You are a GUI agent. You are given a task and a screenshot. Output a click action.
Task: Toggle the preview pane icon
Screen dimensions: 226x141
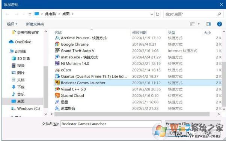pyautogui.click(x=208, y=24)
